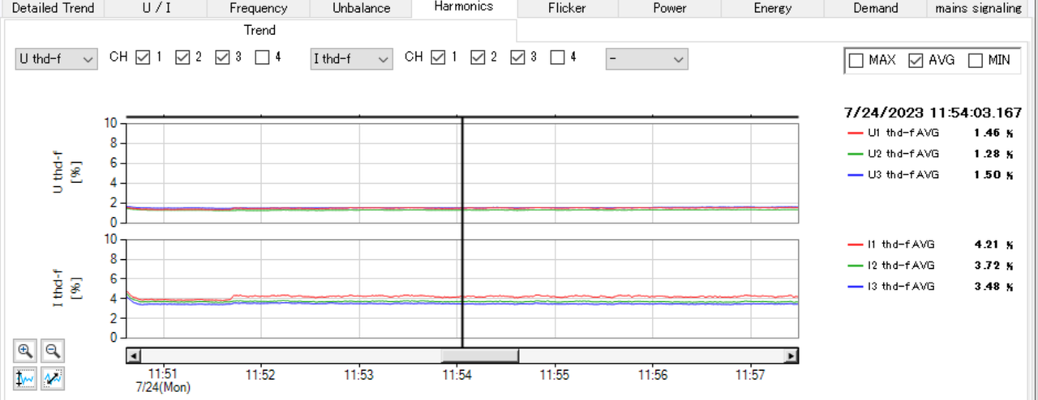Click the 7/24(Mon) date label
Image resolution: width=1038 pixels, height=400 pixels.
click(x=162, y=388)
